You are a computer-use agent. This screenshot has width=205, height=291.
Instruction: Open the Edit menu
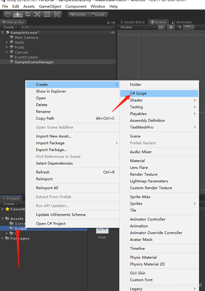tap(16, 6)
